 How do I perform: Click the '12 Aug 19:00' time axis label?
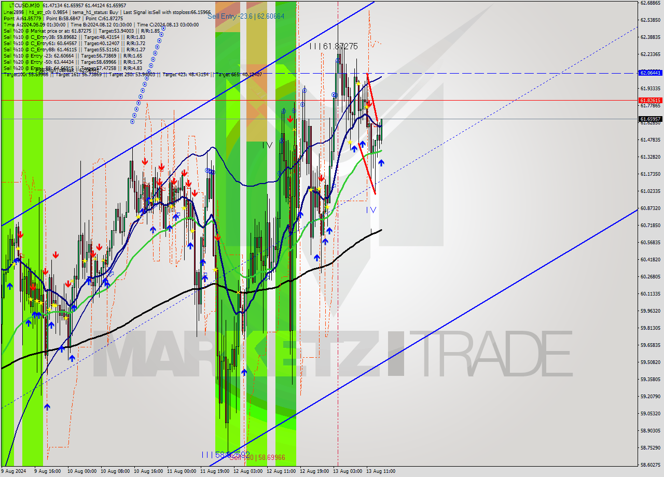(314, 471)
